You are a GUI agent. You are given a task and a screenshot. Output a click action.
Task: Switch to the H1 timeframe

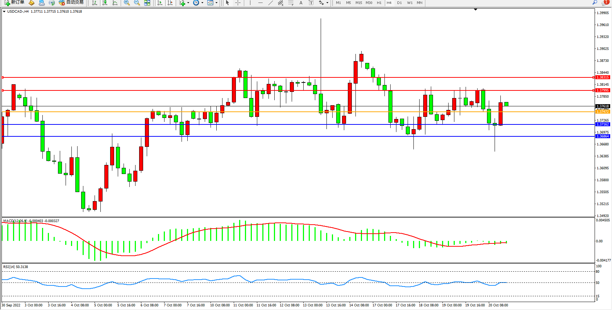click(379, 3)
